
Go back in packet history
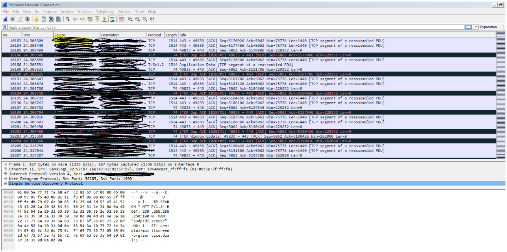(75, 19)
